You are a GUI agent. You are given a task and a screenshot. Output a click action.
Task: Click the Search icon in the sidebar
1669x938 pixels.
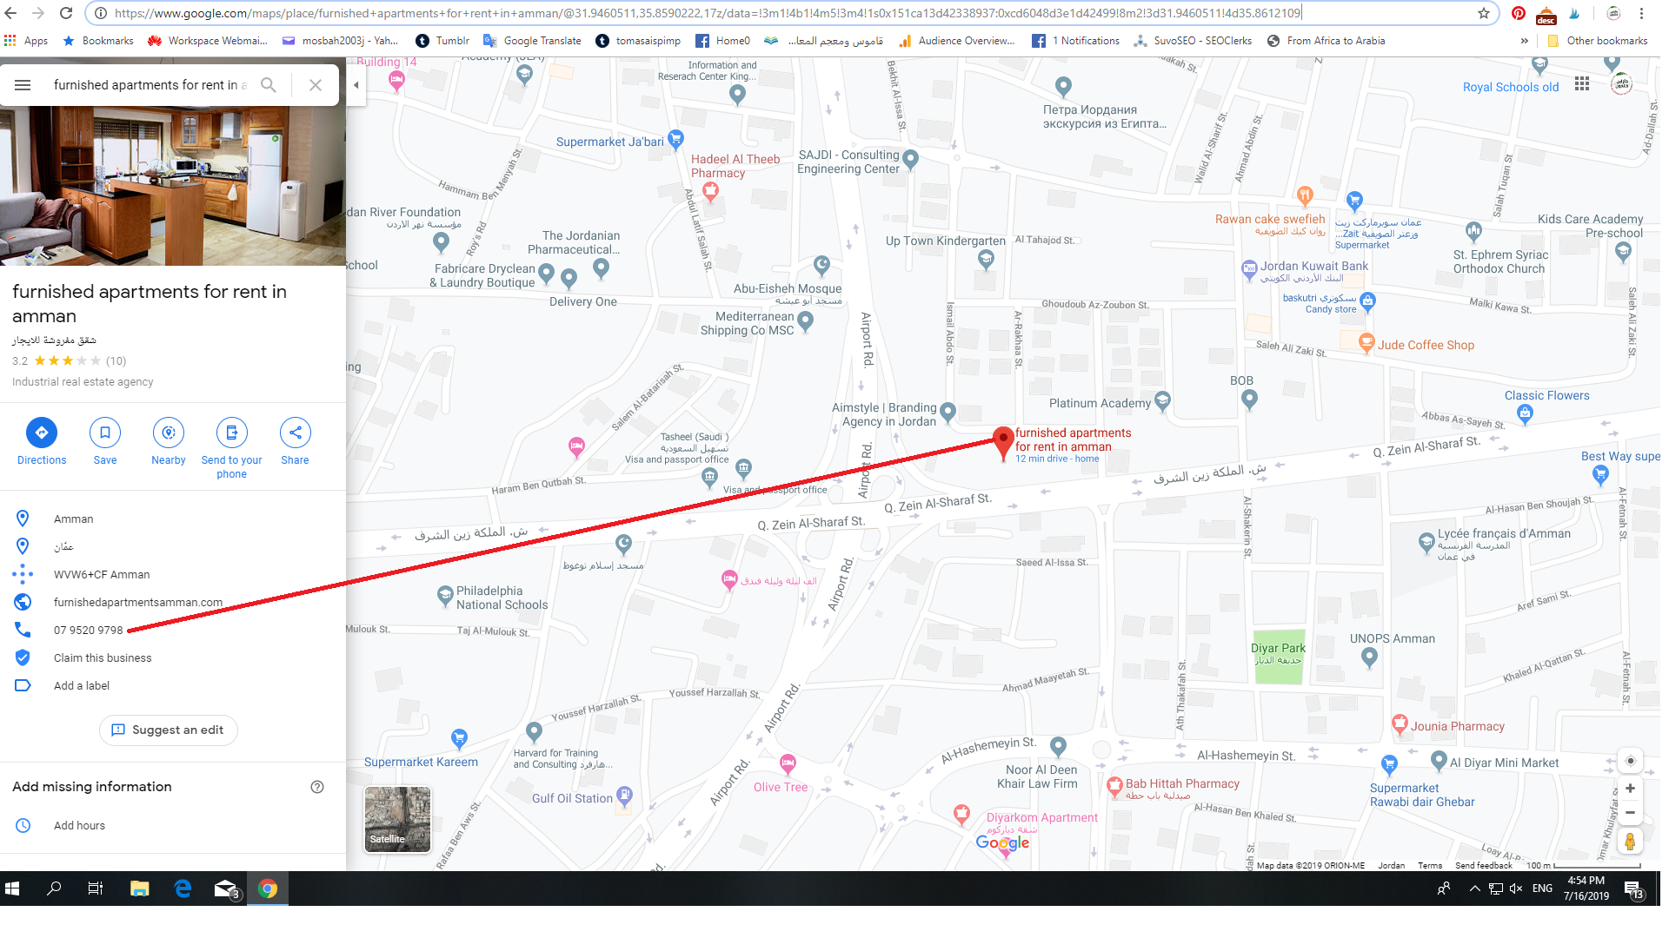(269, 85)
